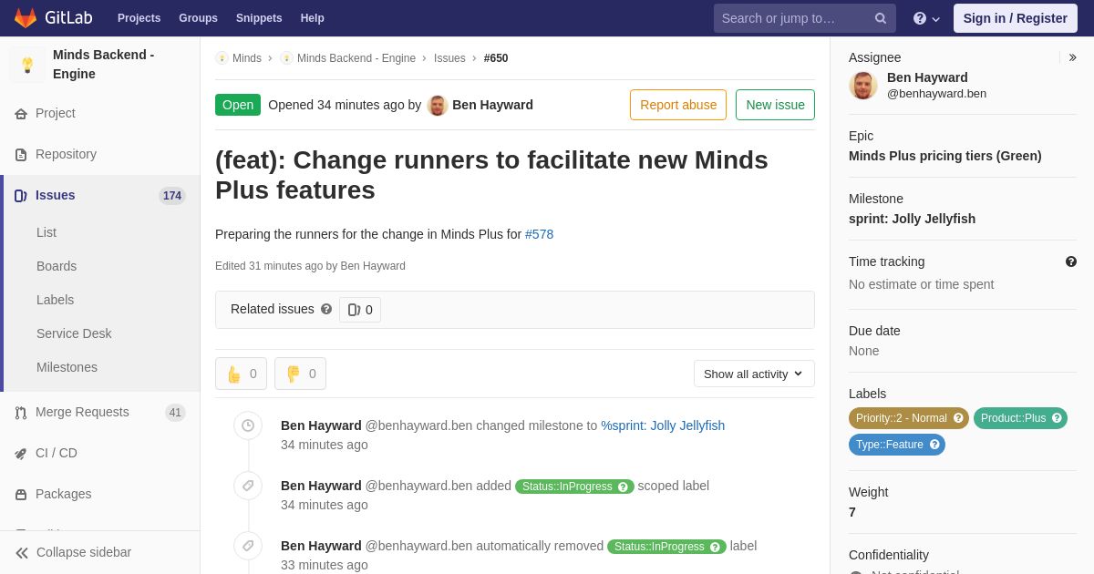This screenshot has width=1094, height=574.
Task: Click 'No estimate or time spent' text
Action: click(921, 284)
